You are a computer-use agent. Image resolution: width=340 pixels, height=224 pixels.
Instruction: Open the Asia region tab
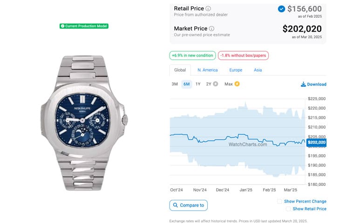coord(258,70)
